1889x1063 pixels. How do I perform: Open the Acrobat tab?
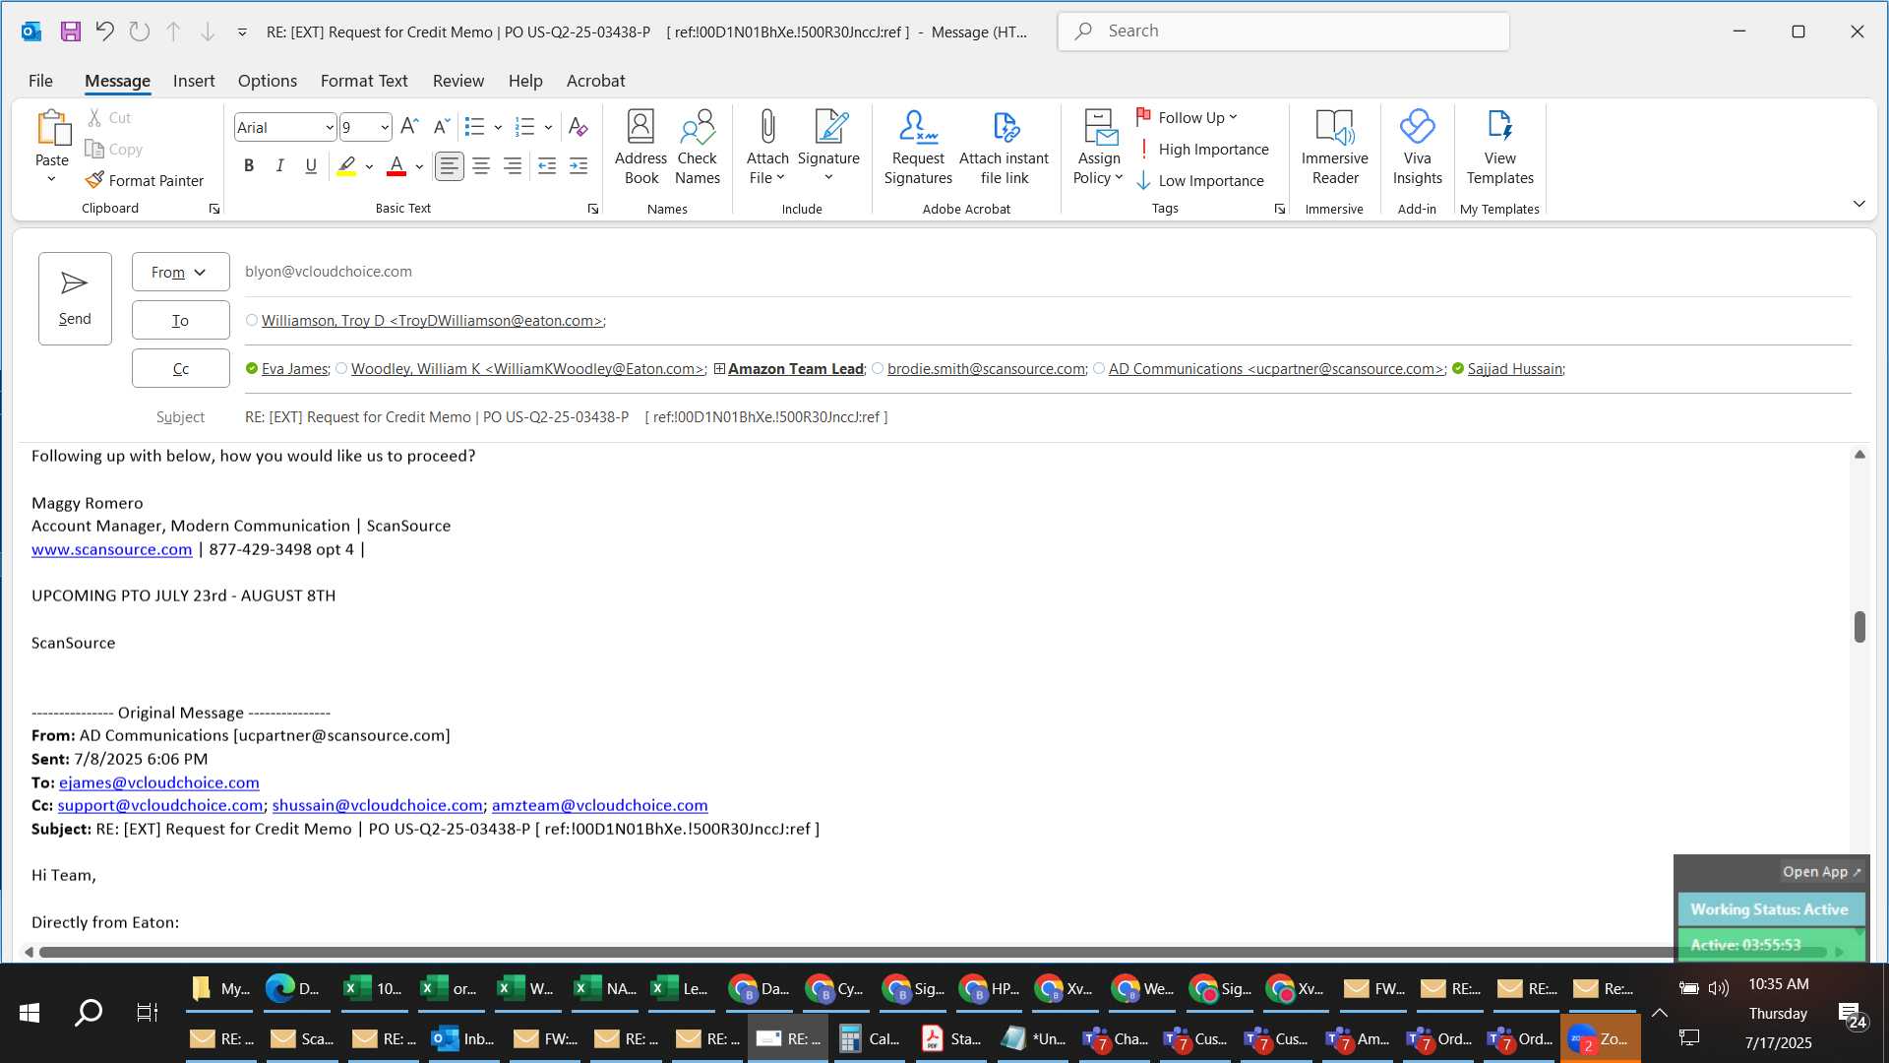tap(595, 81)
